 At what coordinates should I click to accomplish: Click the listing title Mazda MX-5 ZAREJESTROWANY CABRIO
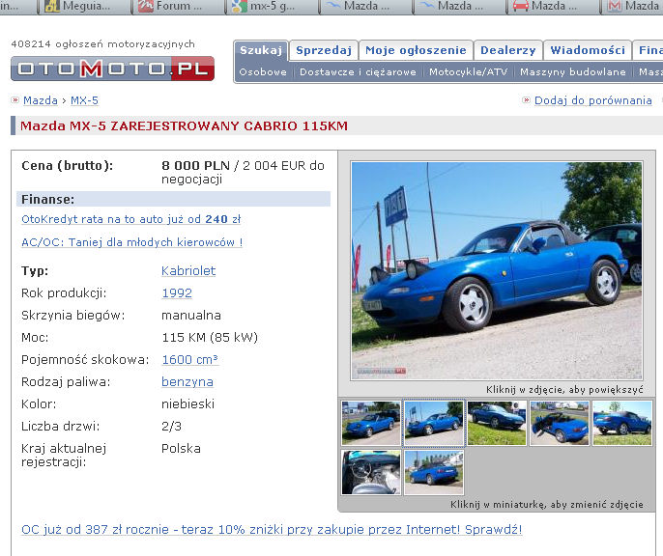pyautogui.click(x=184, y=125)
